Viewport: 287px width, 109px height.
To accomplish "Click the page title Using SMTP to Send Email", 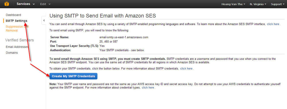I will click(102, 16).
